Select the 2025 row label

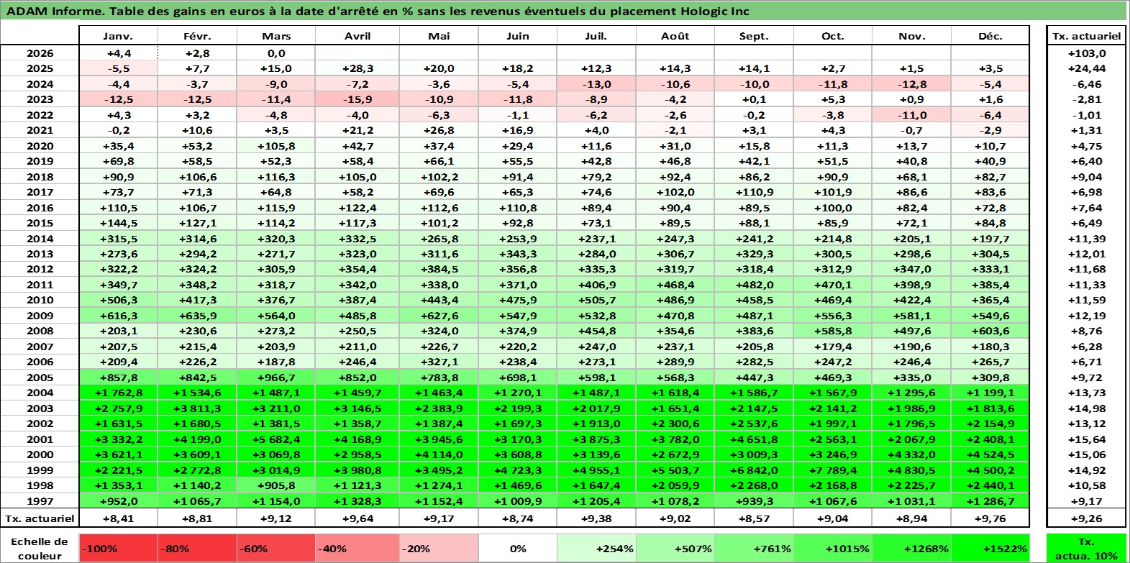(40, 68)
